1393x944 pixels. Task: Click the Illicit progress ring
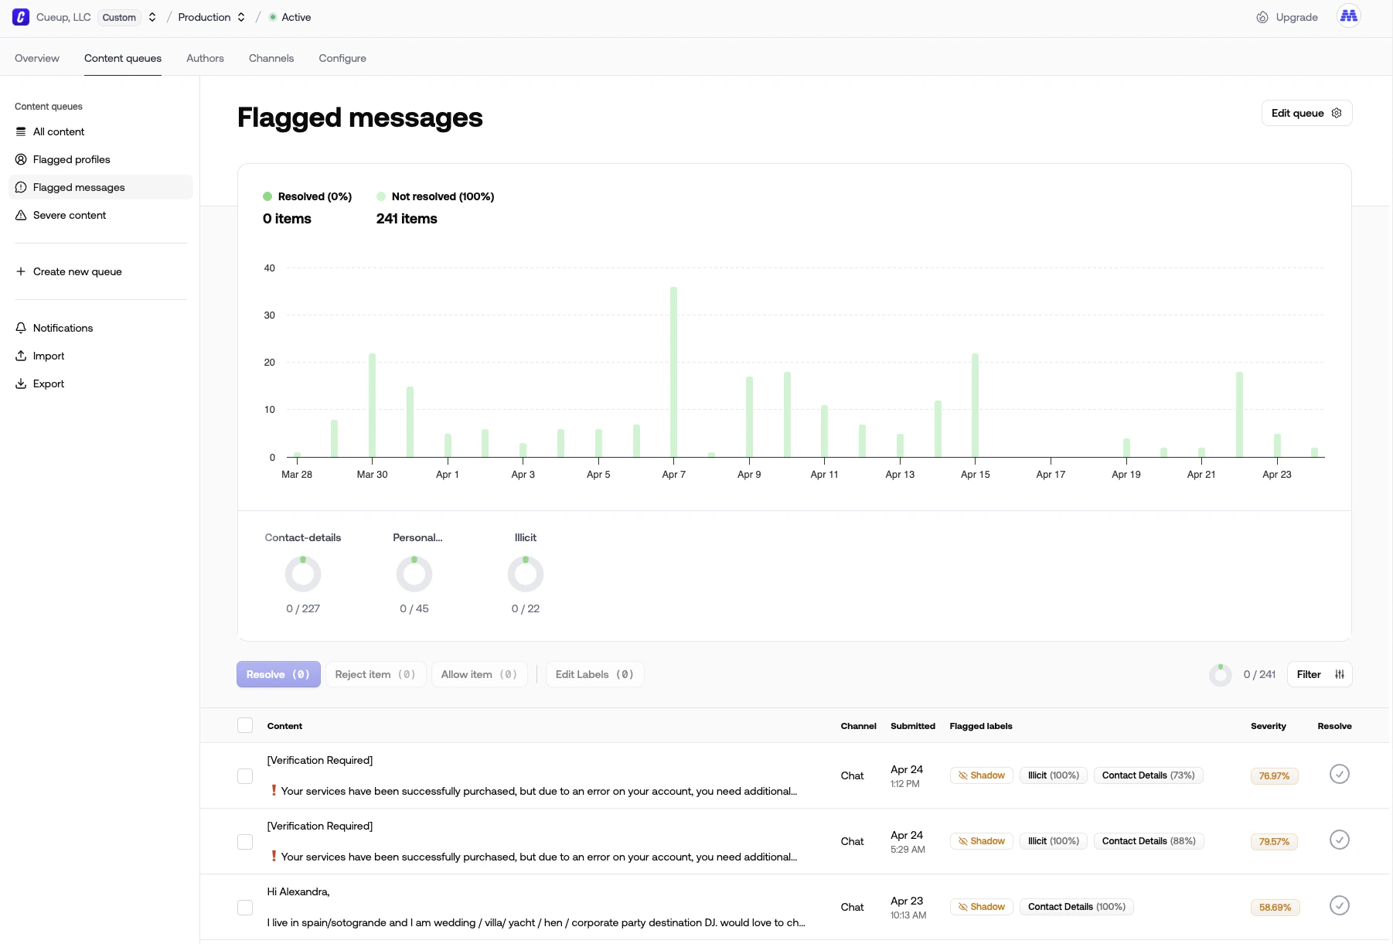point(526,574)
